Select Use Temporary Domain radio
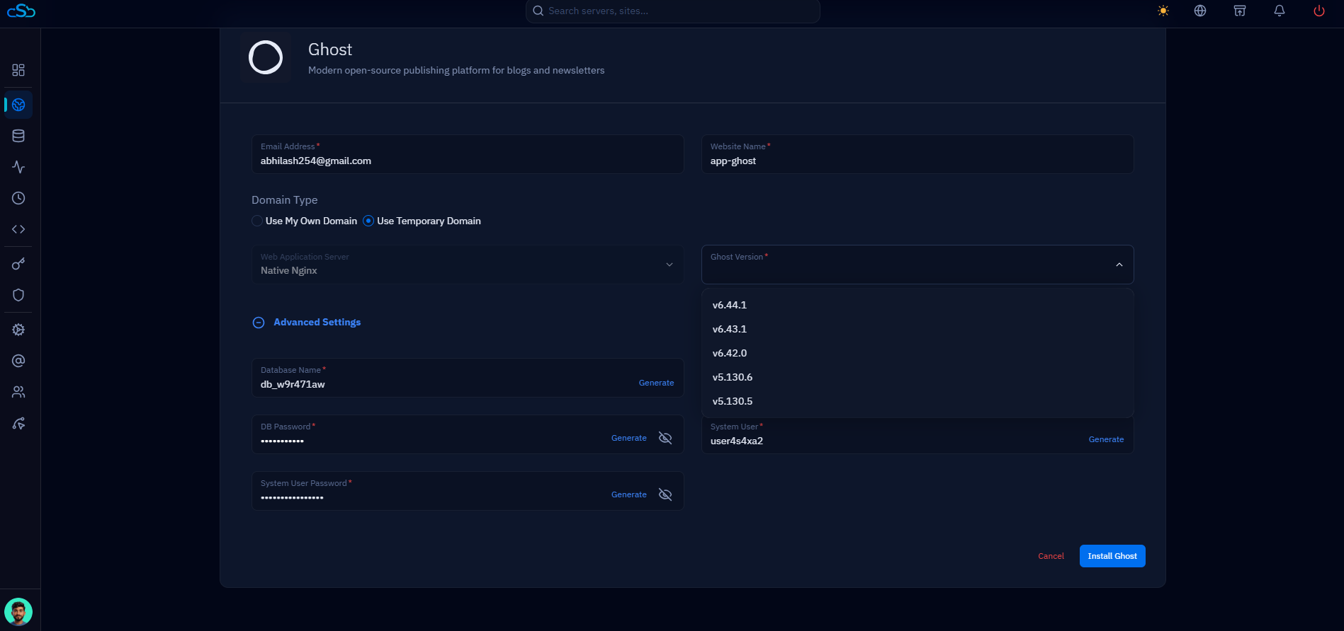Image resolution: width=1344 pixels, height=631 pixels. pos(368,221)
